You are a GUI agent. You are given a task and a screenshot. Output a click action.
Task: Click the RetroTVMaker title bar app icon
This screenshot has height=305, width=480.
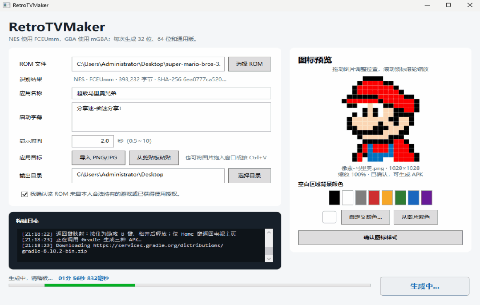pos(6,5)
